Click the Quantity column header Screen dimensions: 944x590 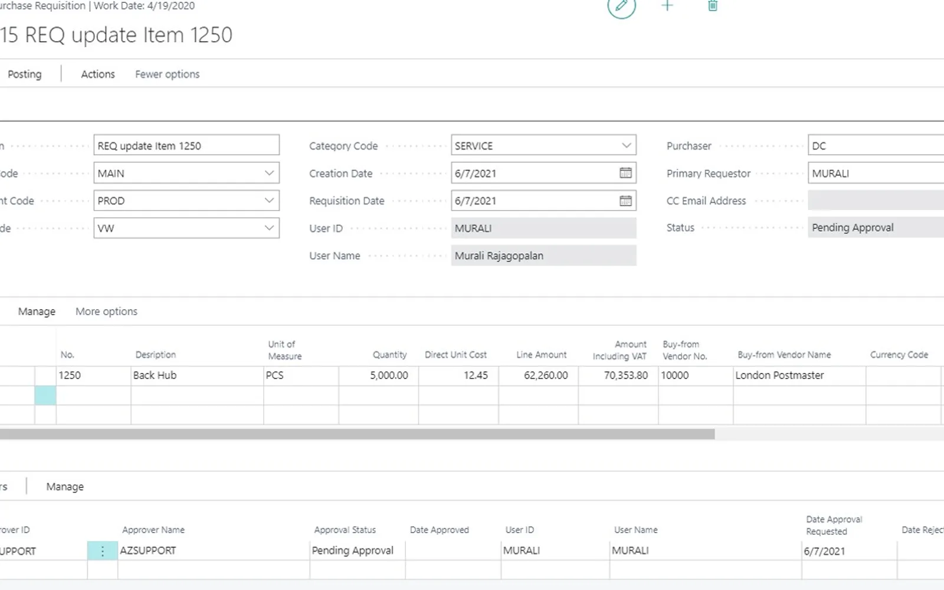click(x=389, y=355)
